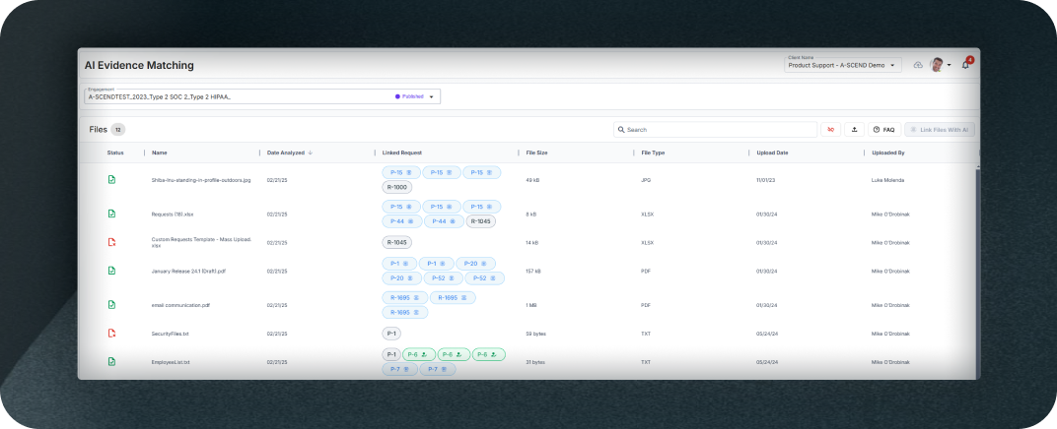
Task: Click the Name column header
Action: [x=159, y=153]
